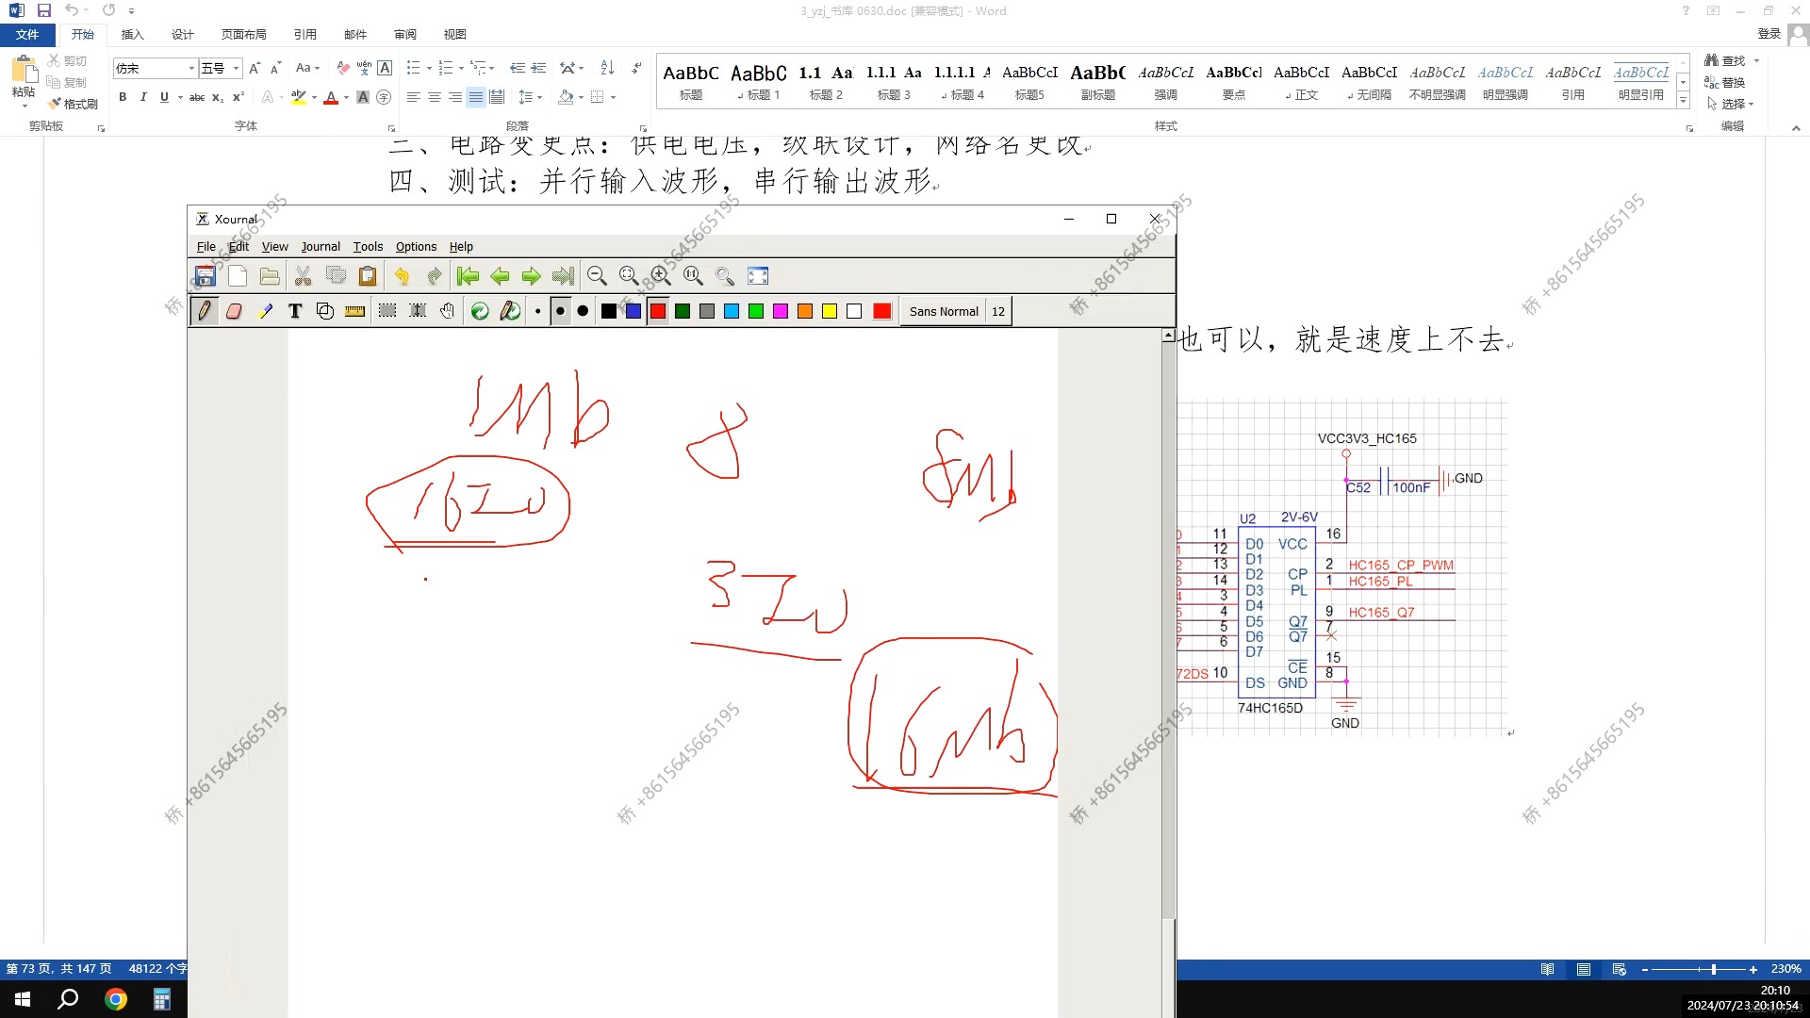The width and height of the screenshot is (1810, 1018).
Task: Expand the styles gallery more arrow
Action: point(1683,101)
